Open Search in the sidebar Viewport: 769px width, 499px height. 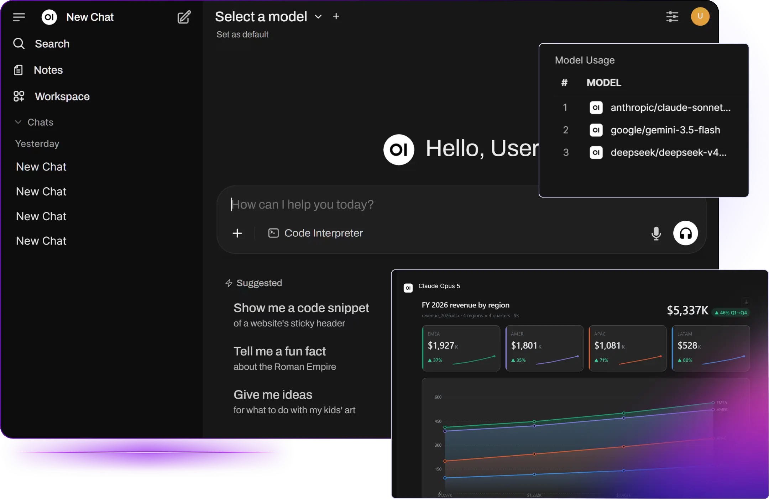tap(41, 44)
